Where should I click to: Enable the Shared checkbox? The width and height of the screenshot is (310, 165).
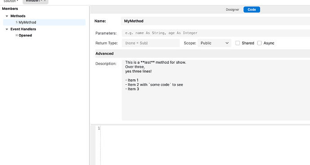(x=238, y=43)
